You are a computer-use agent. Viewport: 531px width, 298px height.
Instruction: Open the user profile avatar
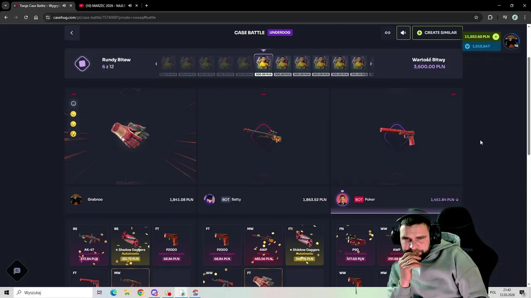(x=512, y=41)
